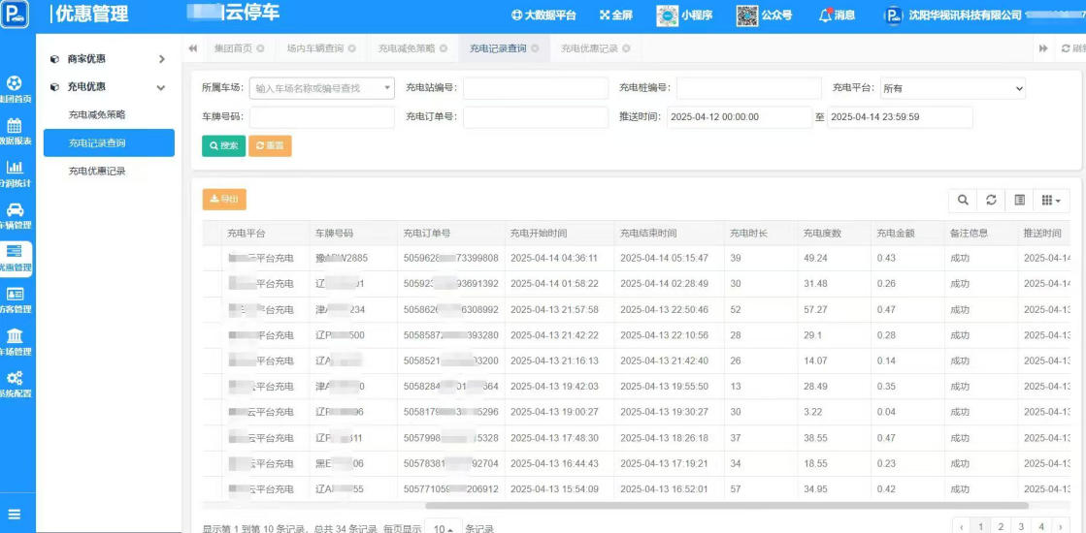Close the 充电减免策略 tab
Viewport: 1086px width, 533px height.
pyautogui.click(x=444, y=49)
